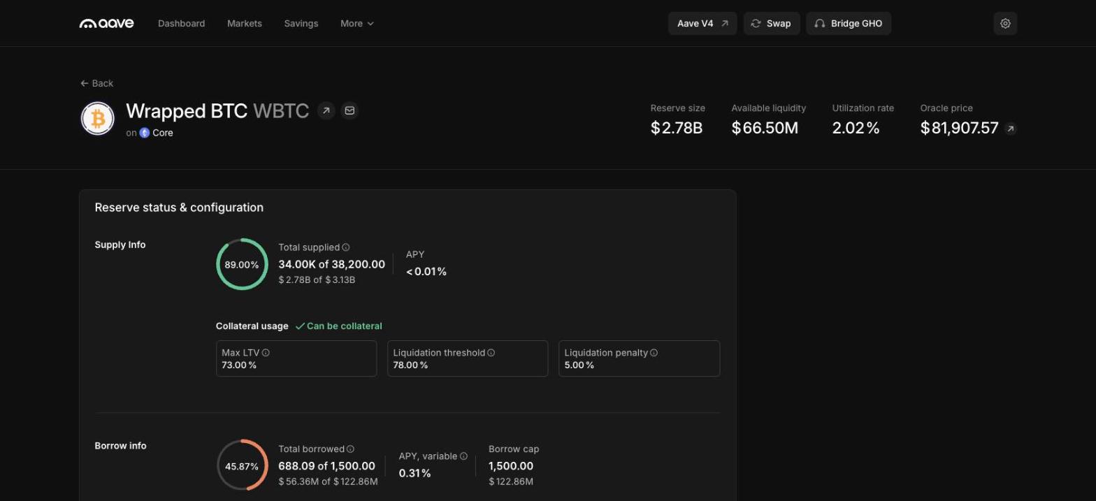The height and width of the screenshot is (501, 1096).
Task: Click Total borrowed info icon
Action: point(350,449)
